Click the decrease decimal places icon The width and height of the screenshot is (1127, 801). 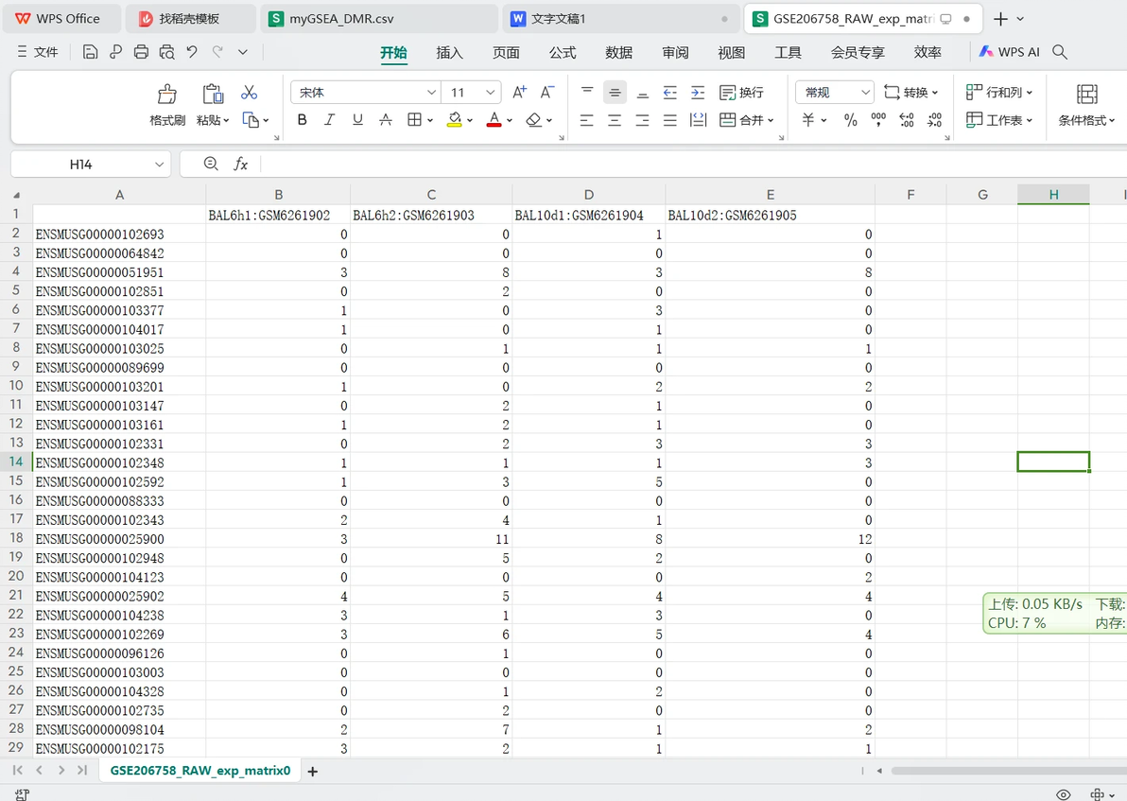click(934, 120)
